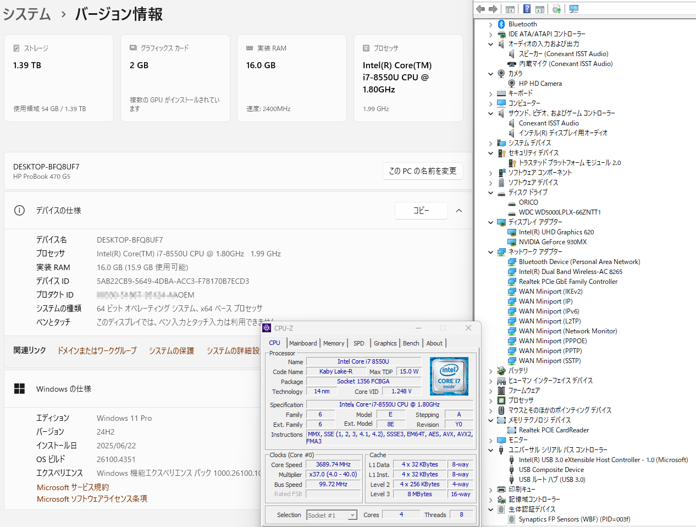The width and height of the screenshot is (696, 527).
Task: Open the システムの保護 link
Action: pos(172,350)
